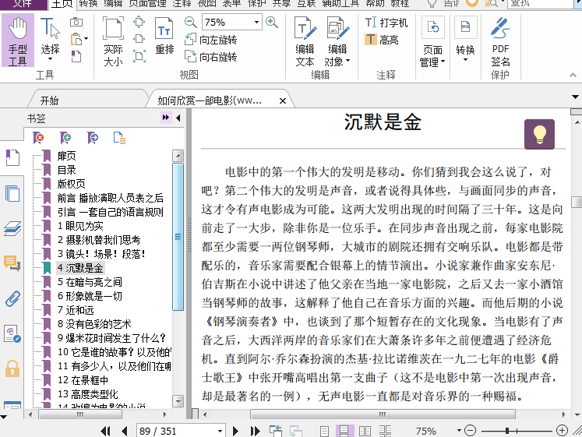Open the Security lock sidebar icon
This screenshot has height=437, width=582.
pos(12,368)
